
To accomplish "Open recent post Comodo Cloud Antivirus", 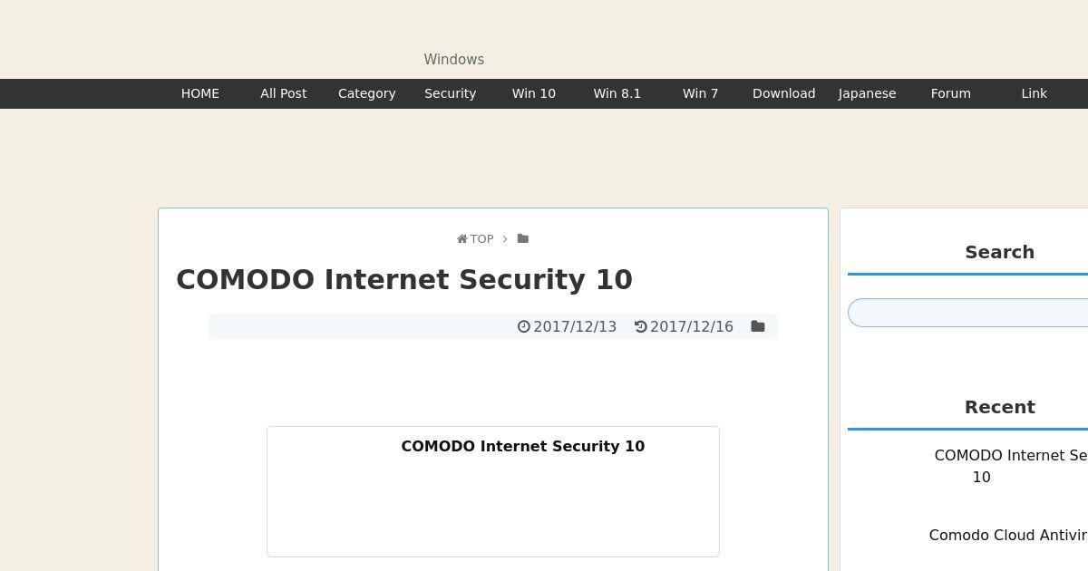I will point(1008,536).
